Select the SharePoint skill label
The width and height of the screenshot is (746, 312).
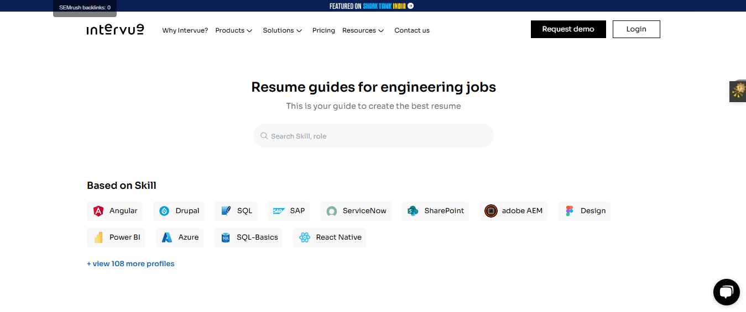click(444, 211)
